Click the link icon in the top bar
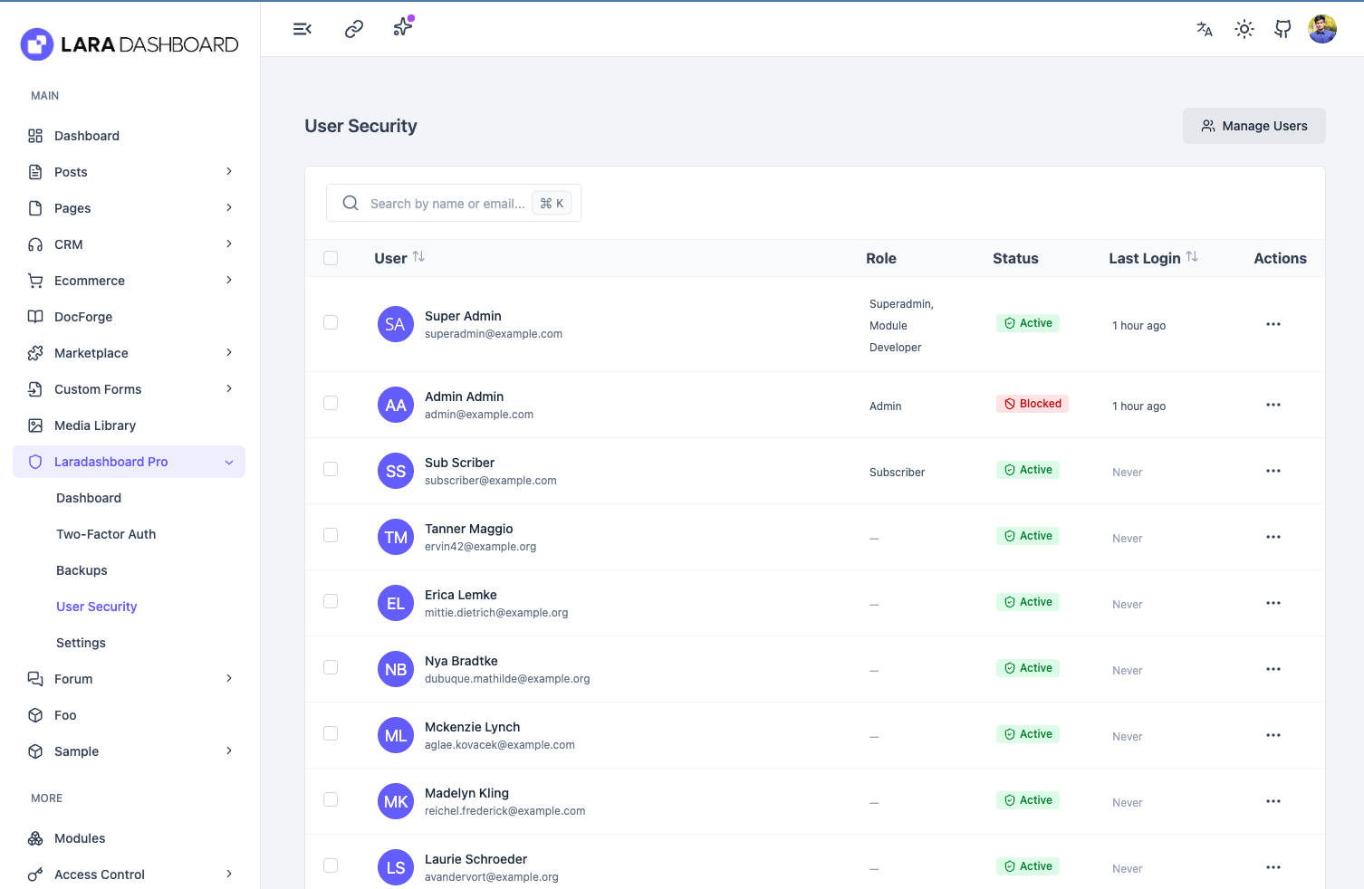Image resolution: width=1364 pixels, height=889 pixels. click(x=354, y=29)
